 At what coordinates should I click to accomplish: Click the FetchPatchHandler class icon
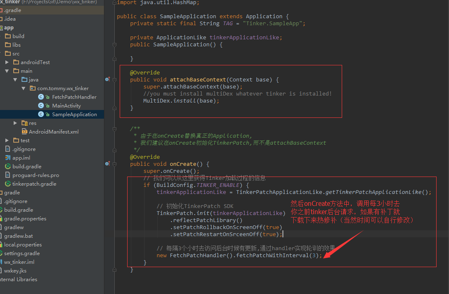coord(41,97)
